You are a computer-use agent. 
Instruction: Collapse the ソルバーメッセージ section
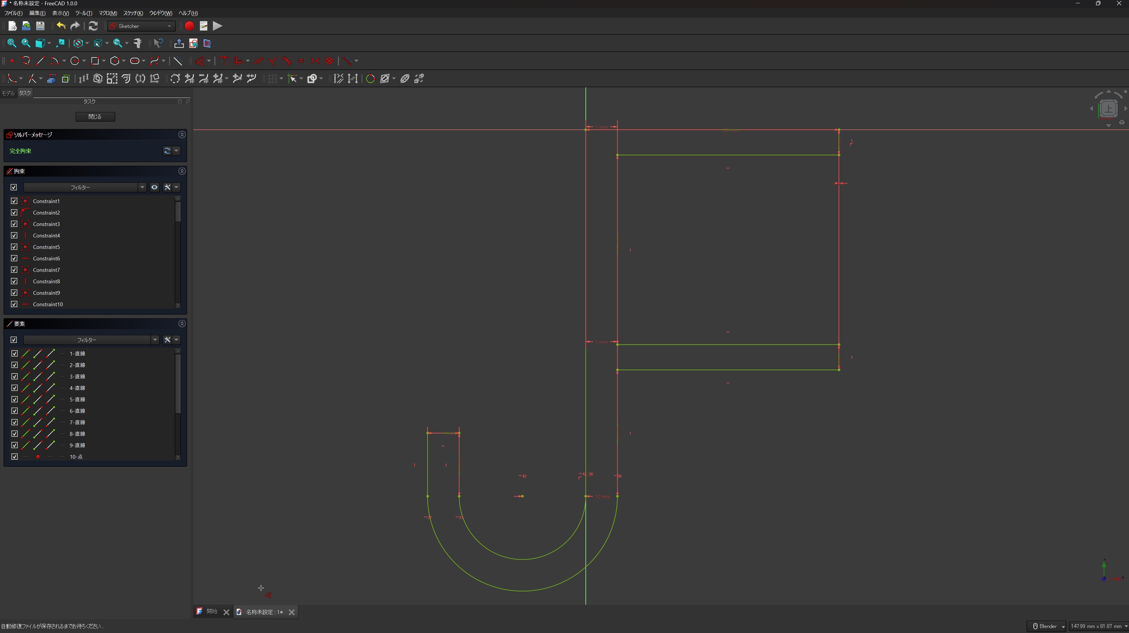[182, 135]
